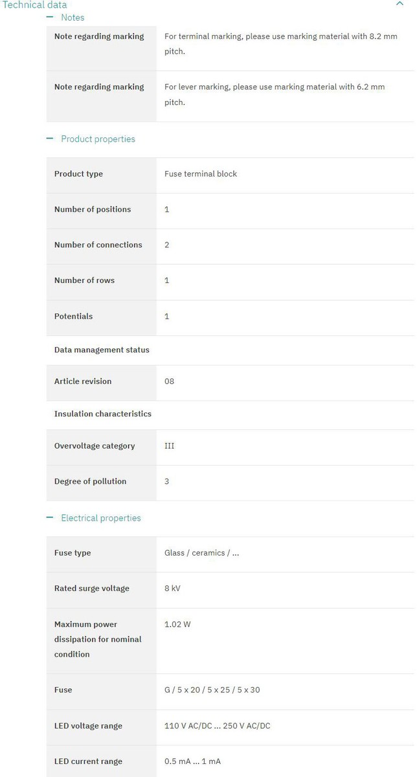Image resolution: width=417 pixels, height=777 pixels.
Task: Select the terminal marking 8.2 mm note text
Action: click(280, 43)
